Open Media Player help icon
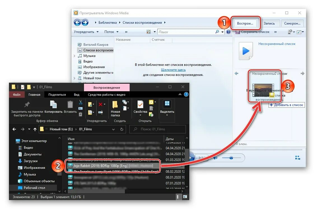The width and height of the screenshot is (315, 209). click(228, 32)
